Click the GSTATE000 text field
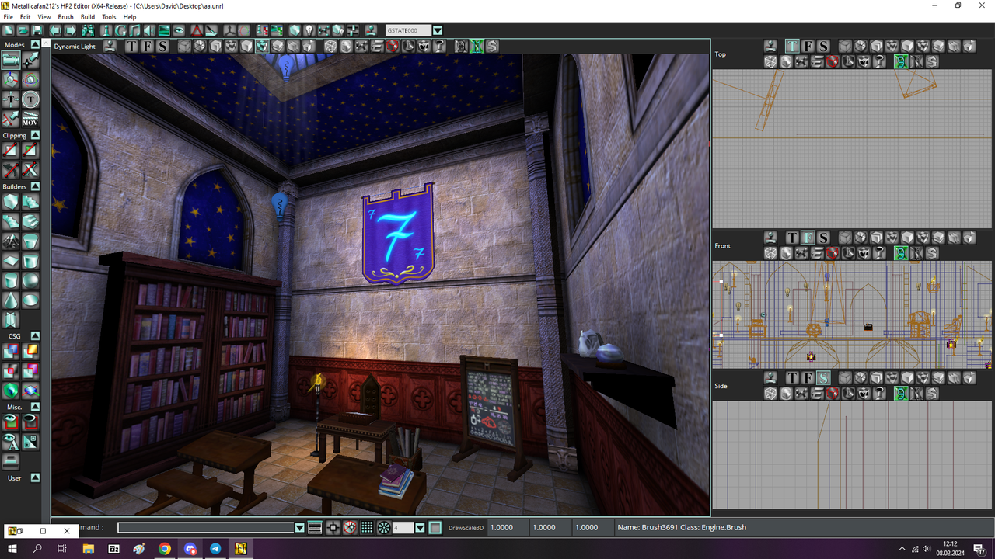995x559 pixels. (x=408, y=30)
